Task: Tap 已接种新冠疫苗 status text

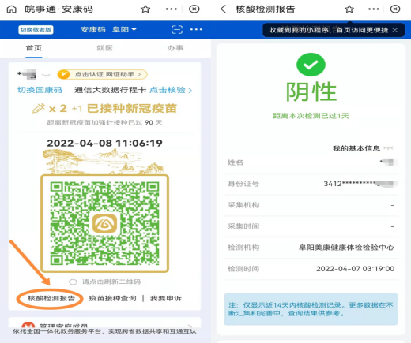Action: click(132, 109)
